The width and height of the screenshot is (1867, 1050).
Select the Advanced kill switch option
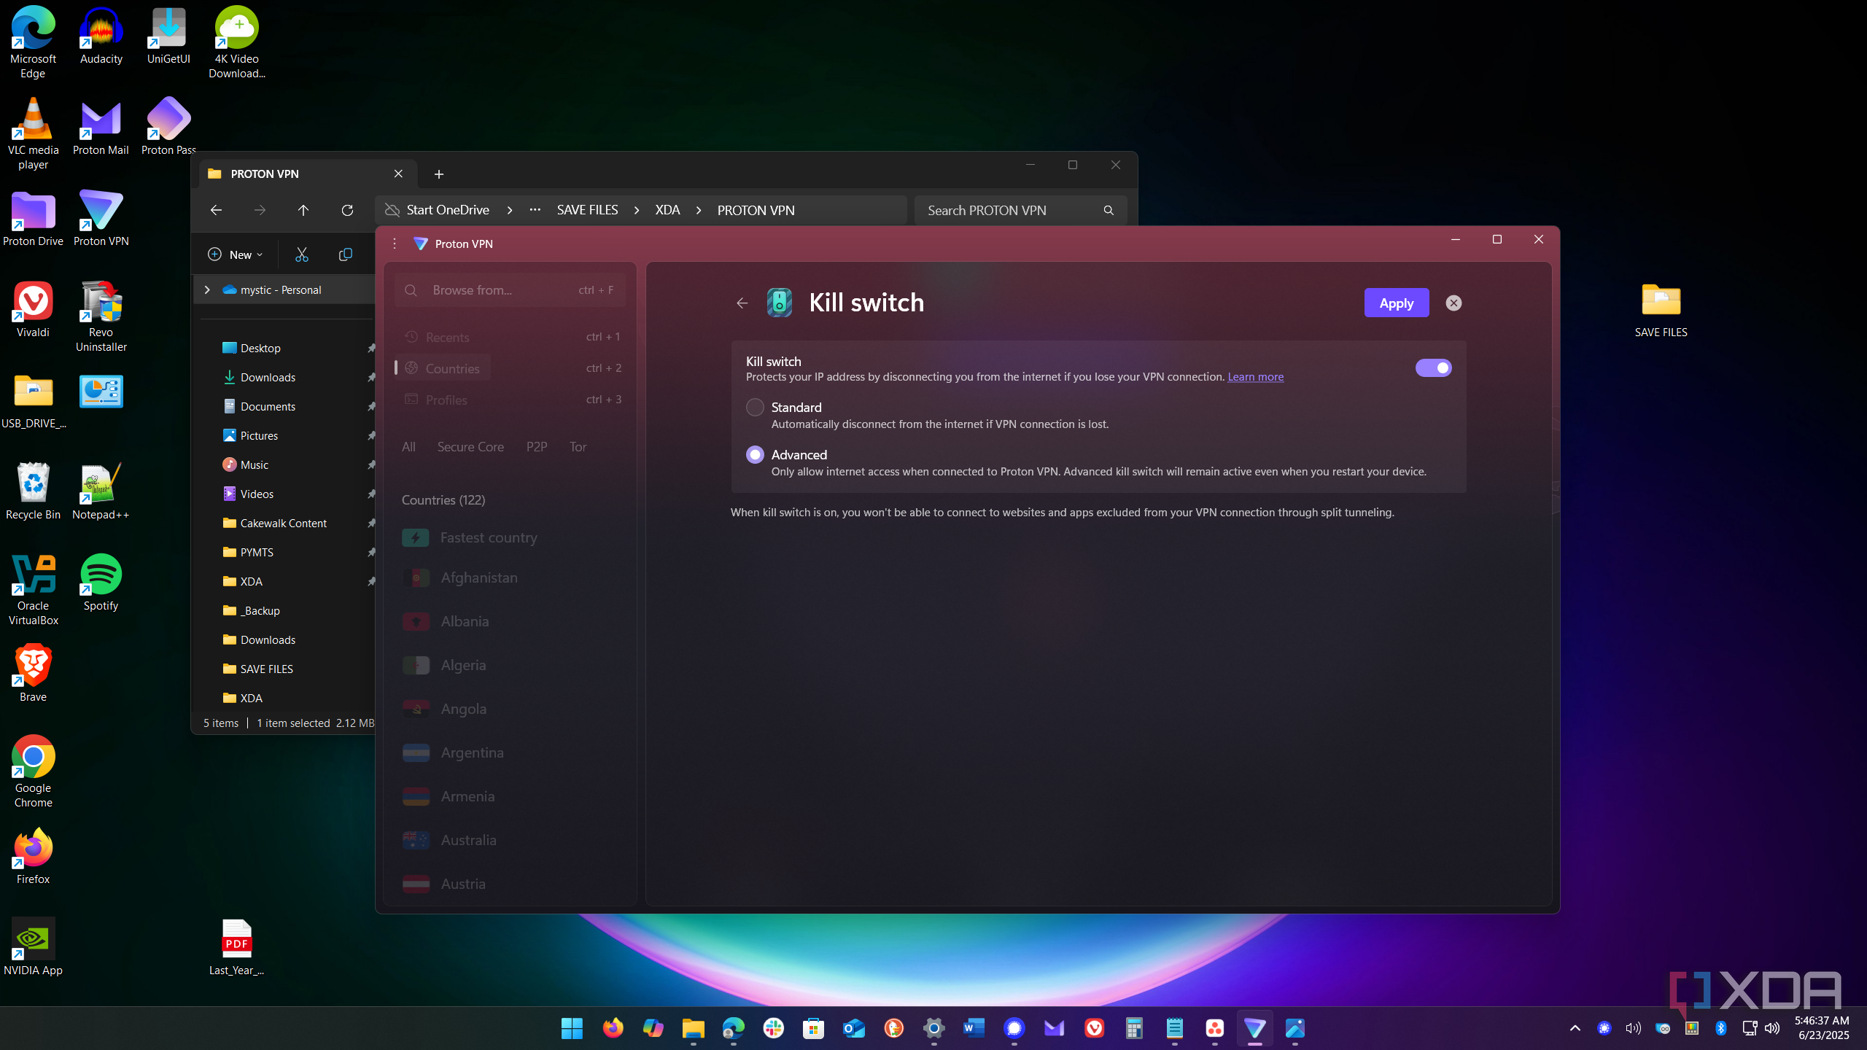755,455
